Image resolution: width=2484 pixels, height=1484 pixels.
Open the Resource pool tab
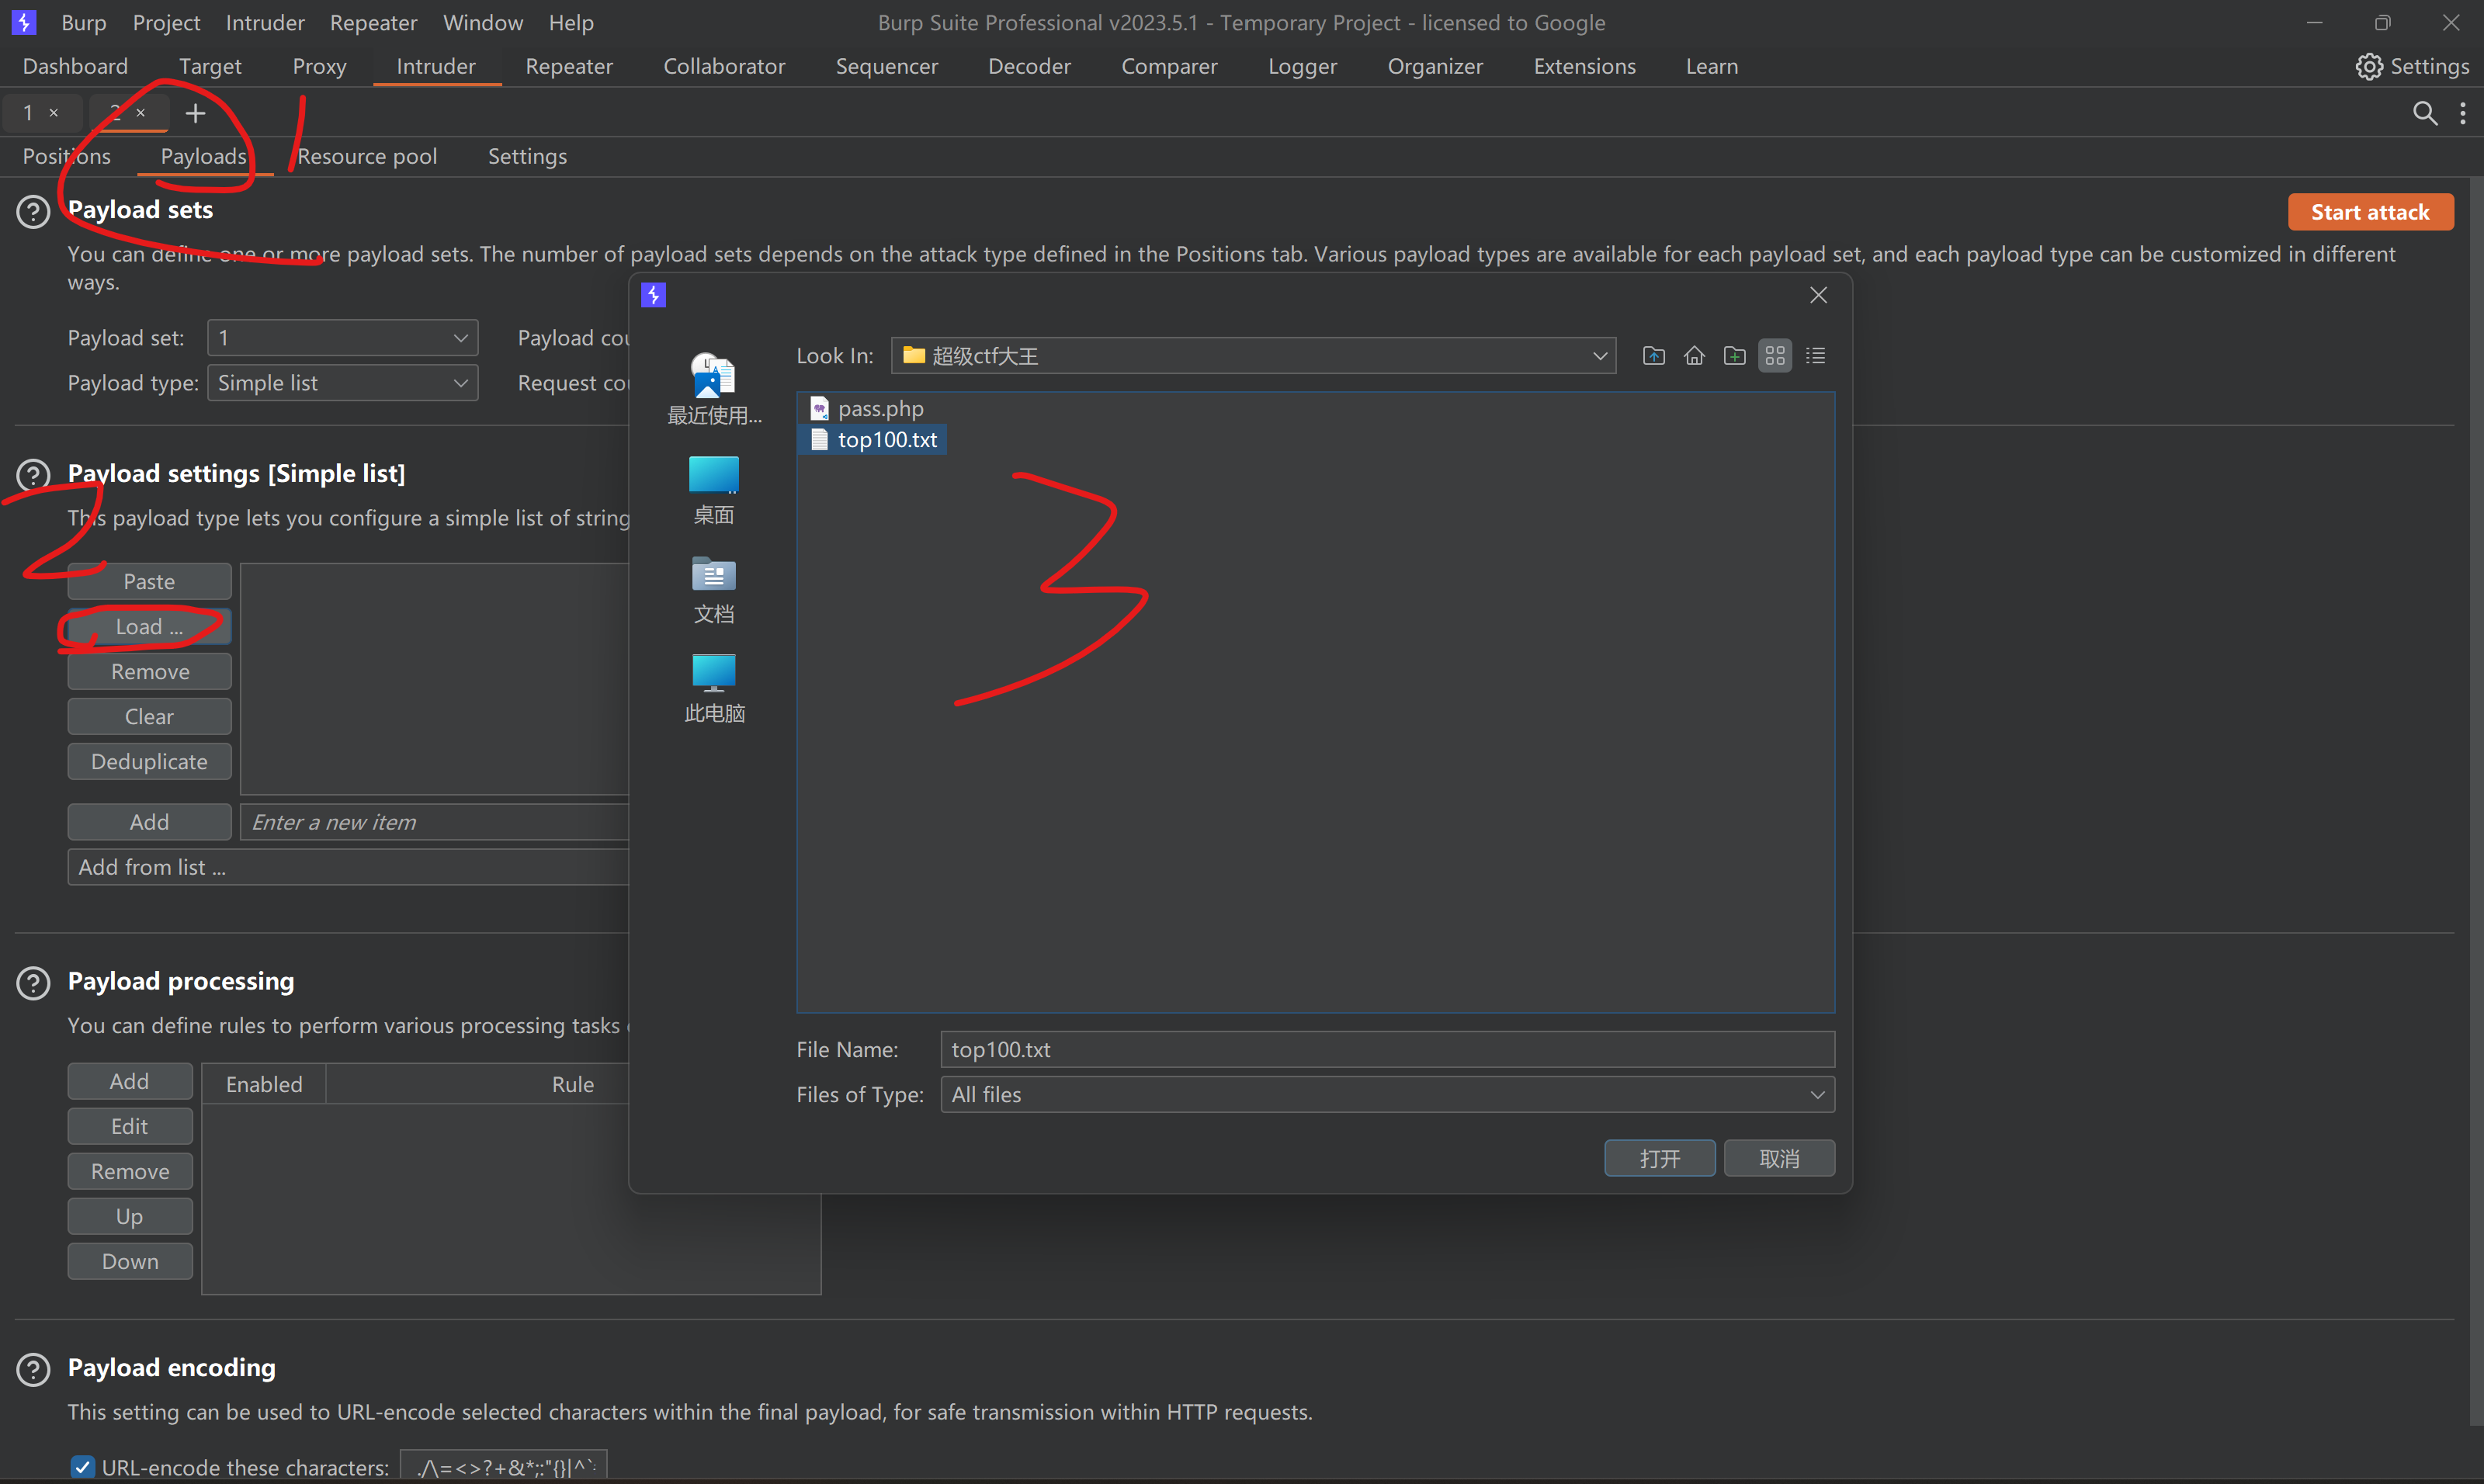click(x=367, y=156)
